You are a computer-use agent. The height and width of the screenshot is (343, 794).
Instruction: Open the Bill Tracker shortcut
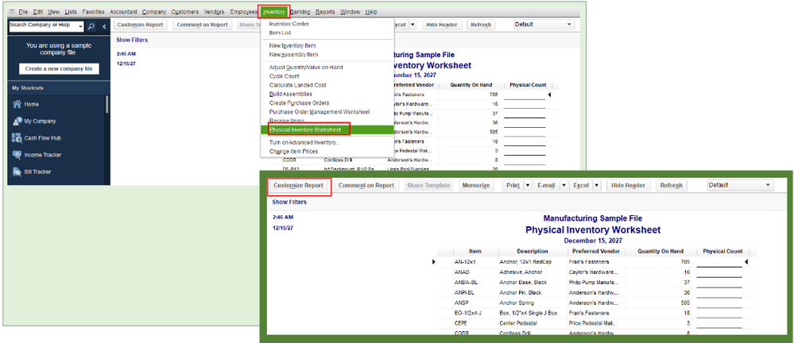(x=37, y=171)
